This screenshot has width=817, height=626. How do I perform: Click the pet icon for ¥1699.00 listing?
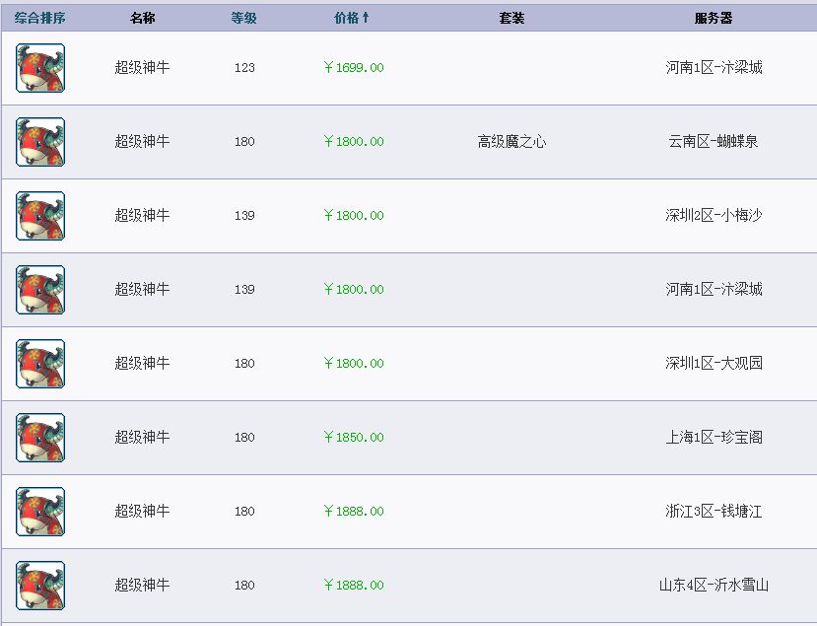pos(40,68)
